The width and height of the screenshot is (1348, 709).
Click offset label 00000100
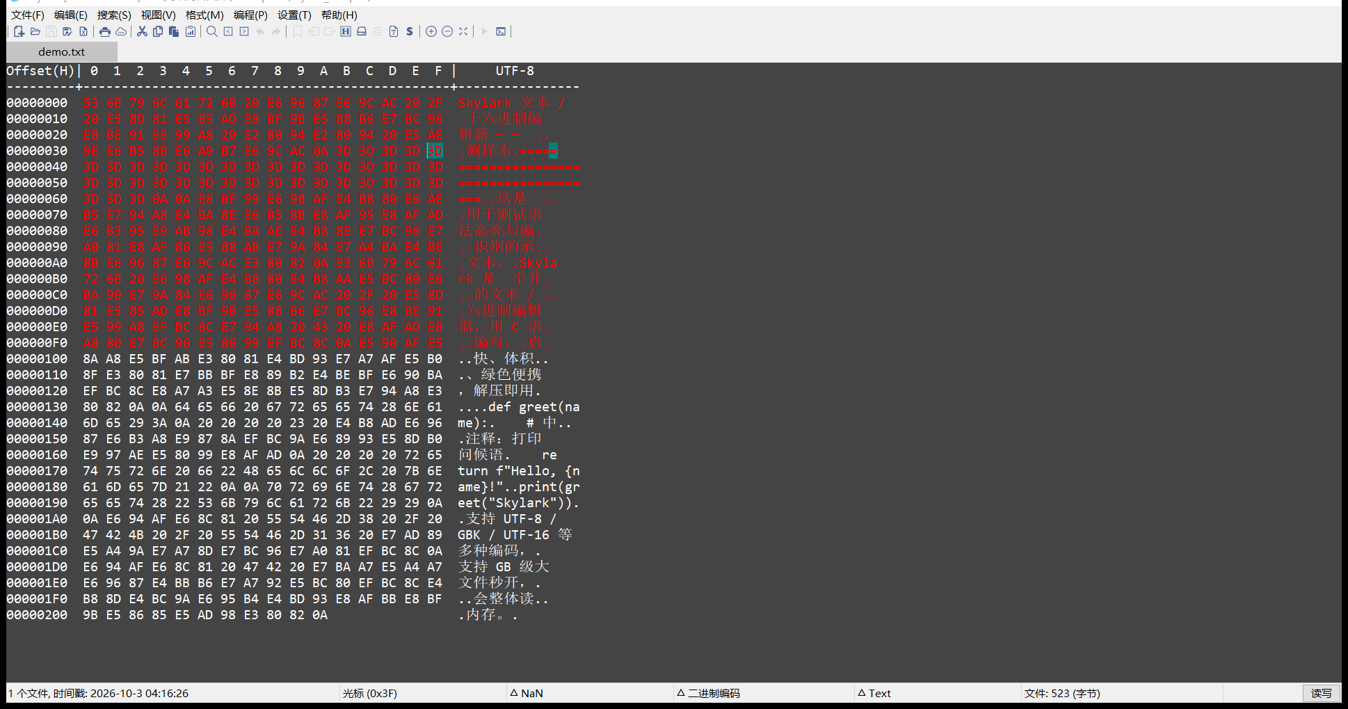(x=38, y=358)
